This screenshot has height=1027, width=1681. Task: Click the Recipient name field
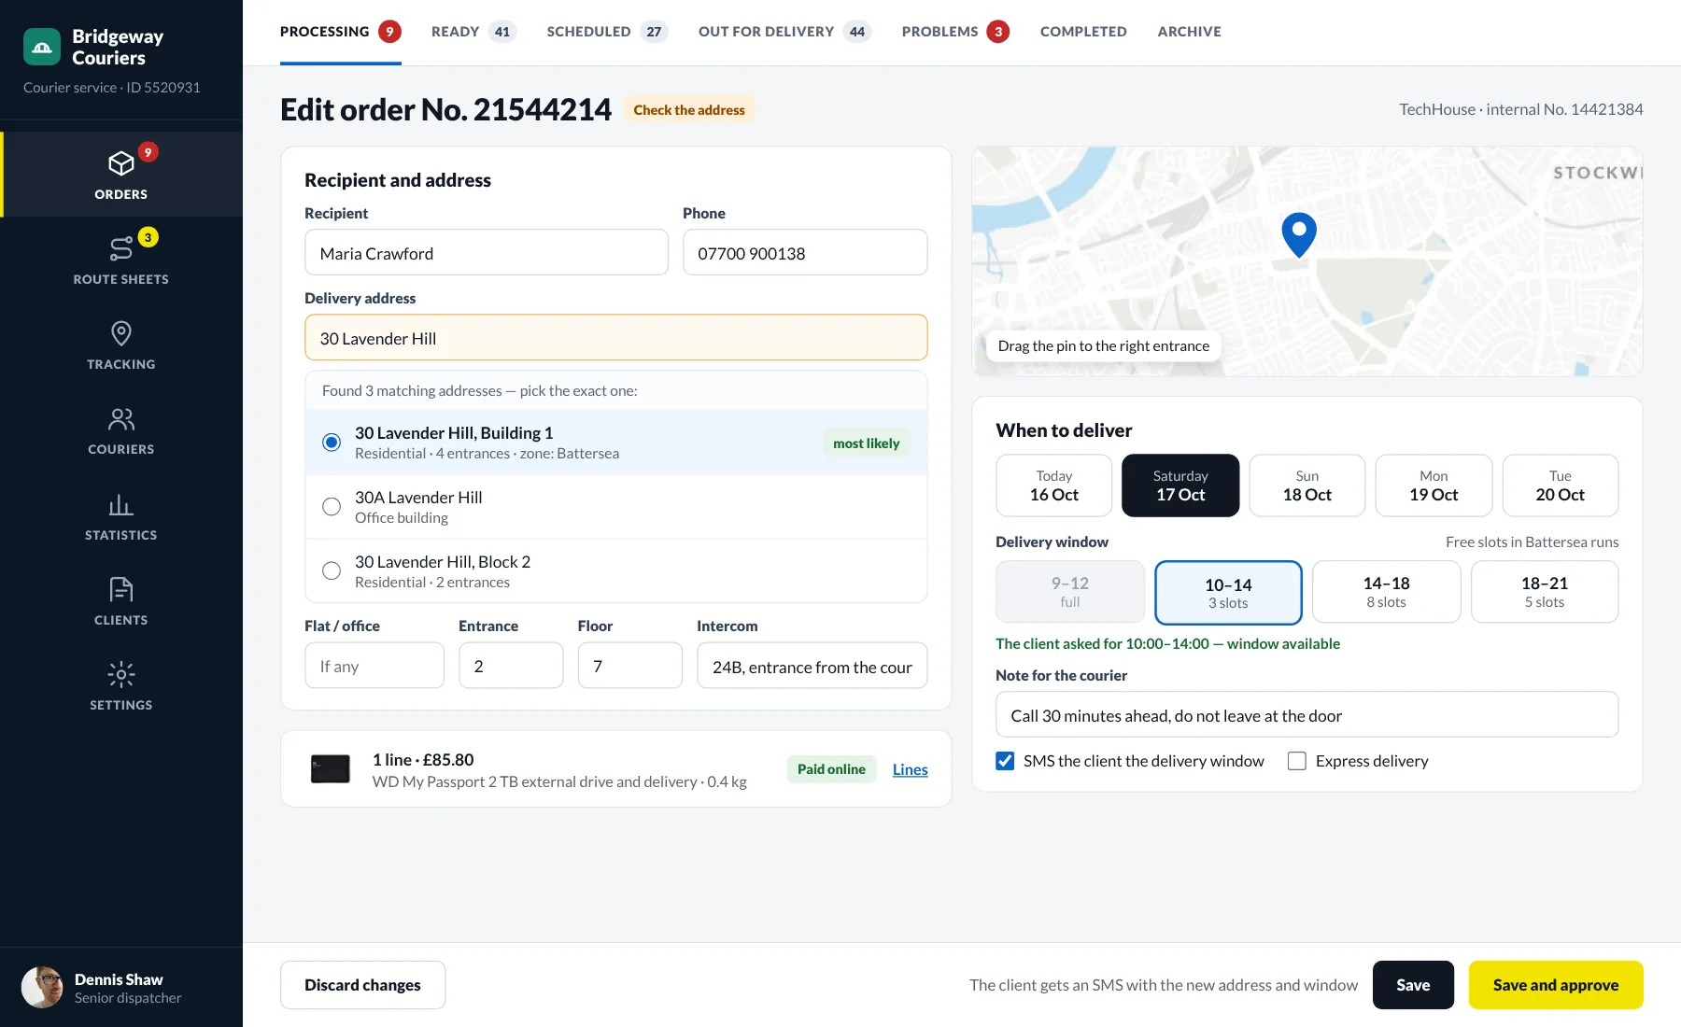click(x=487, y=253)
